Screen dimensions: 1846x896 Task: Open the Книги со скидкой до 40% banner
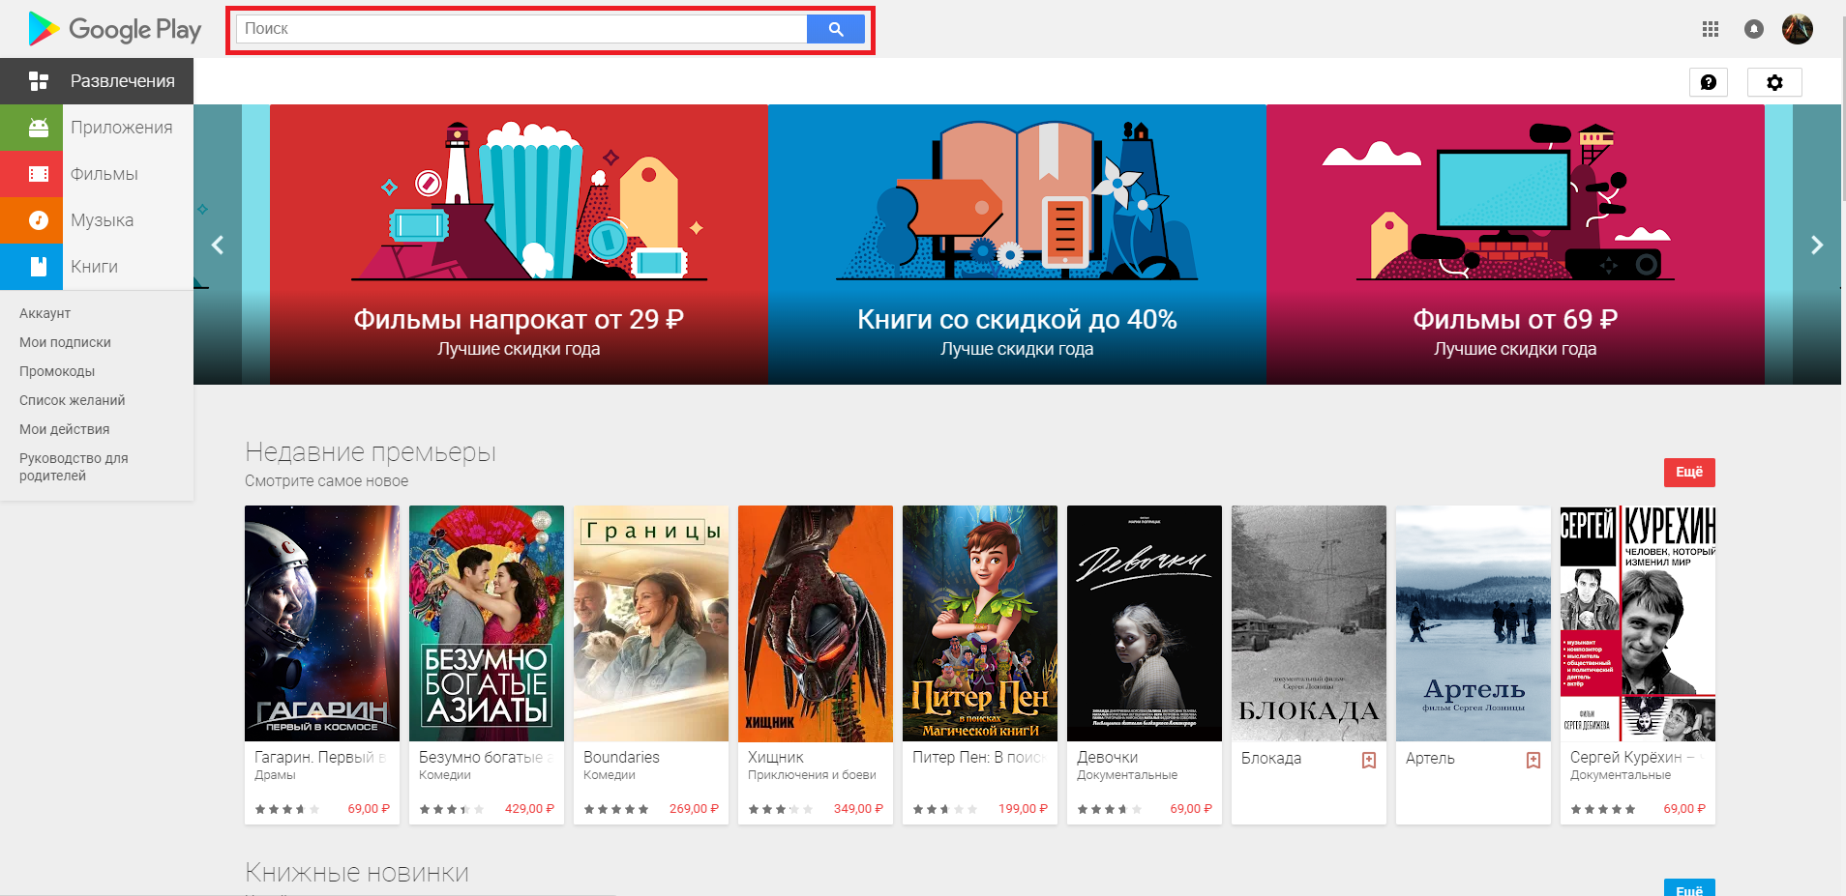[1017, 245]
